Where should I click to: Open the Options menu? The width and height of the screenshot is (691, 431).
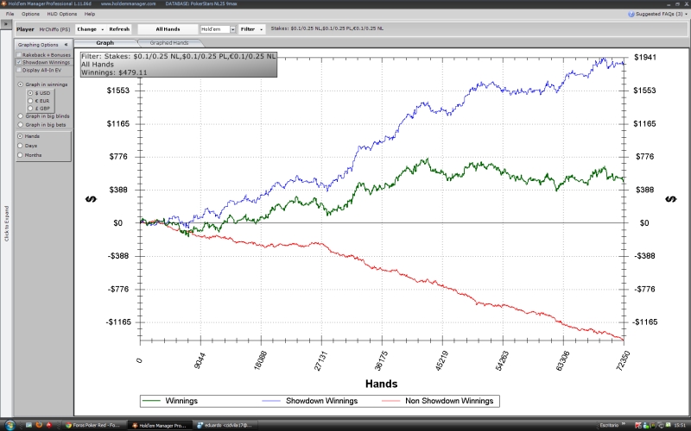pyautogui.click(x=30, y=14)
